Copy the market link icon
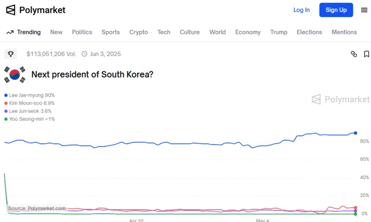Image resolution: width=371 pixels, height=222 pixels. [x=354, y=54]
